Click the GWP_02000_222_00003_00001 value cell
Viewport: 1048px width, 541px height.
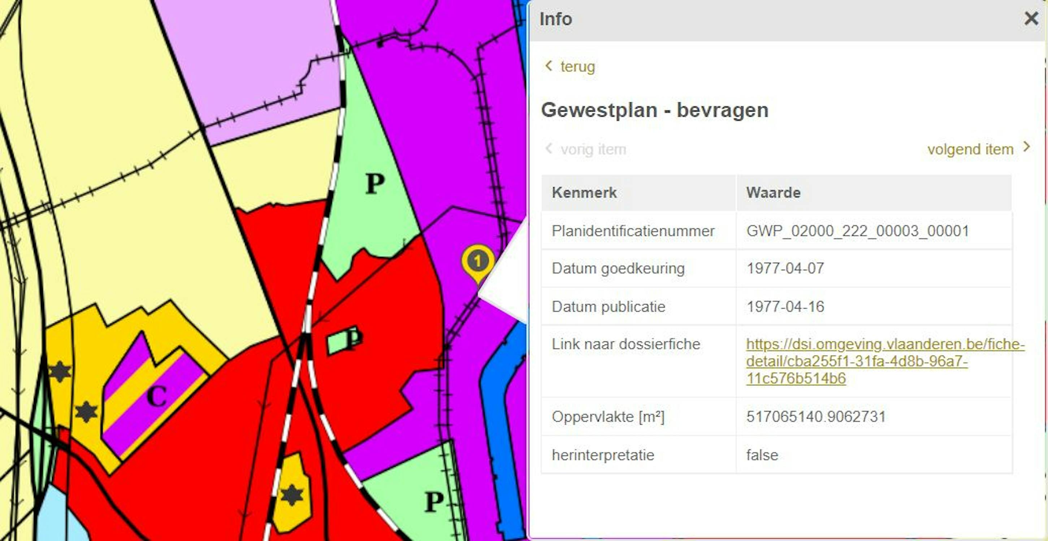(857, 231)
